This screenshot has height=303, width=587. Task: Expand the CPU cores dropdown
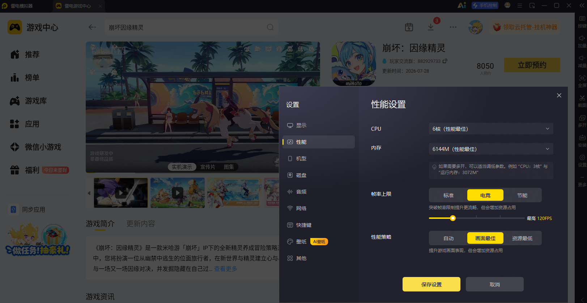(491, 129)
